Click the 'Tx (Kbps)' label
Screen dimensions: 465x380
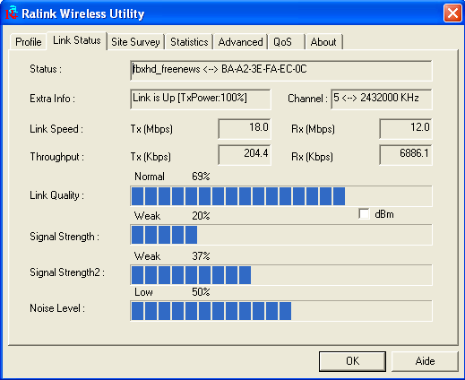(151, 157)
